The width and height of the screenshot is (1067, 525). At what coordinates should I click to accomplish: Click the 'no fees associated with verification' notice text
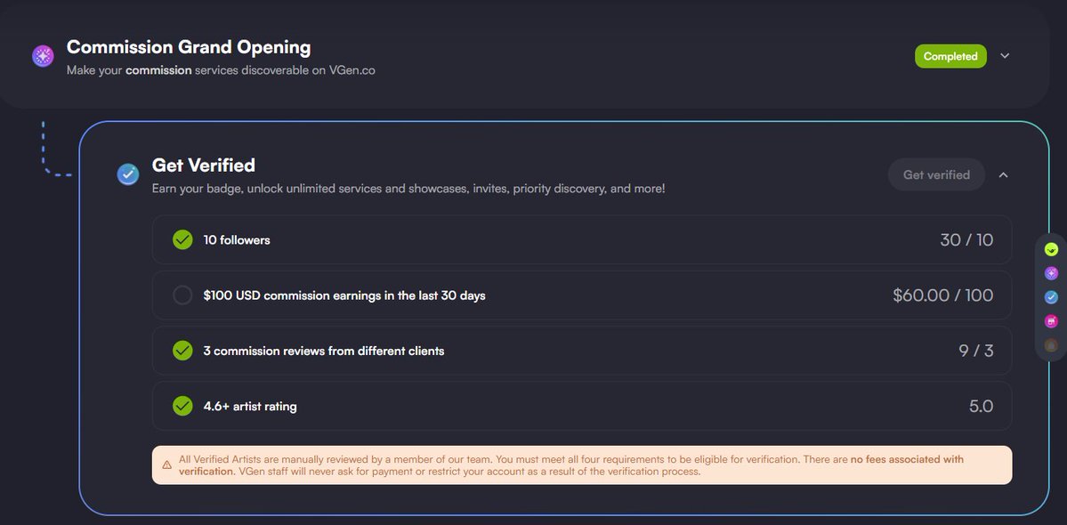(x=571, y=465)
